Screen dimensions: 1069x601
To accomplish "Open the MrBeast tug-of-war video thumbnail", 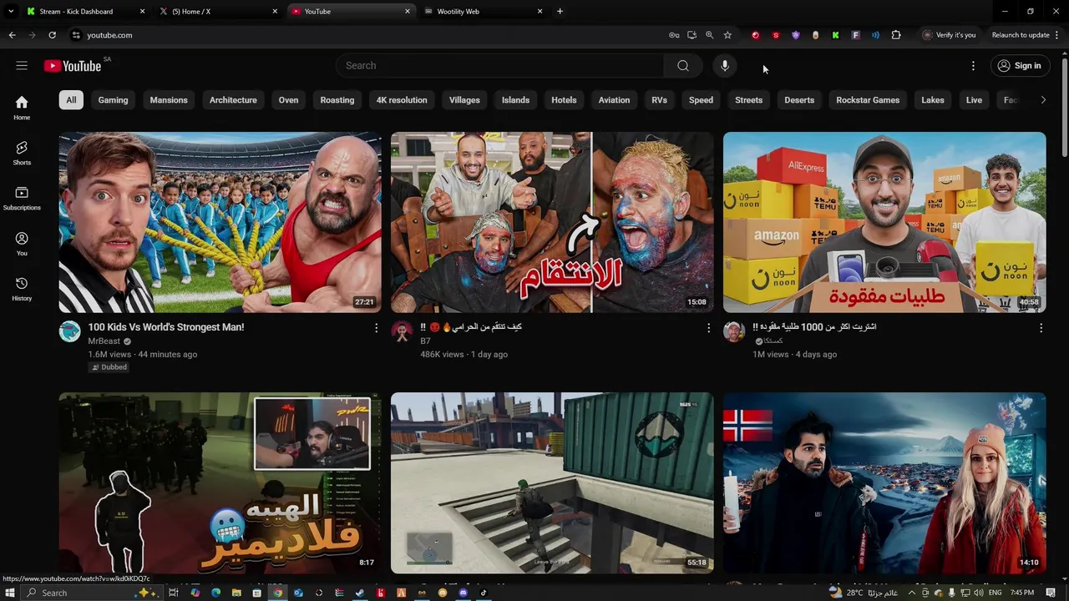I will (x=220, y=222).
